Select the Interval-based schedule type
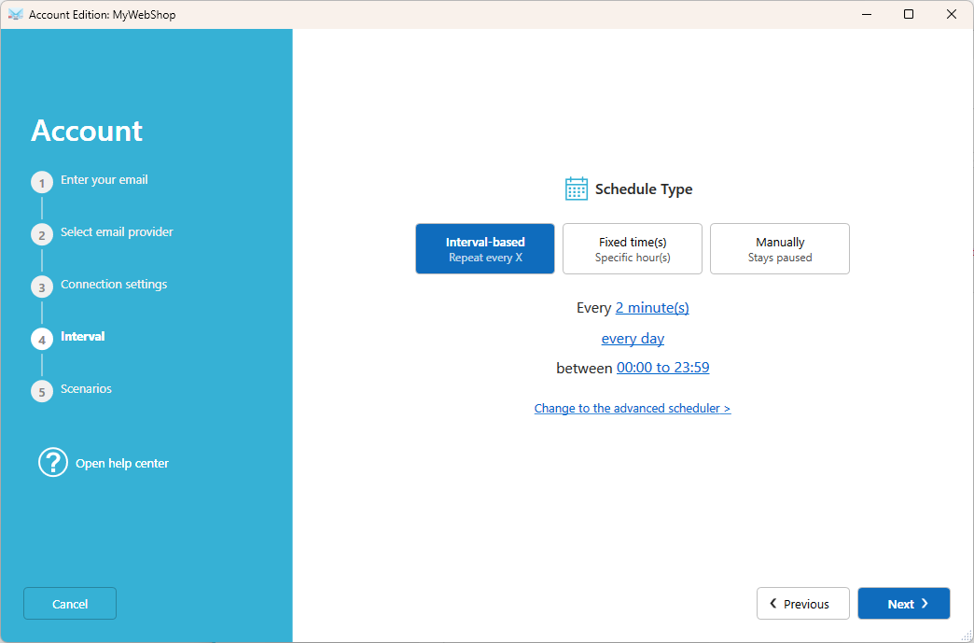The image size is (974, 643). (485, 248)
